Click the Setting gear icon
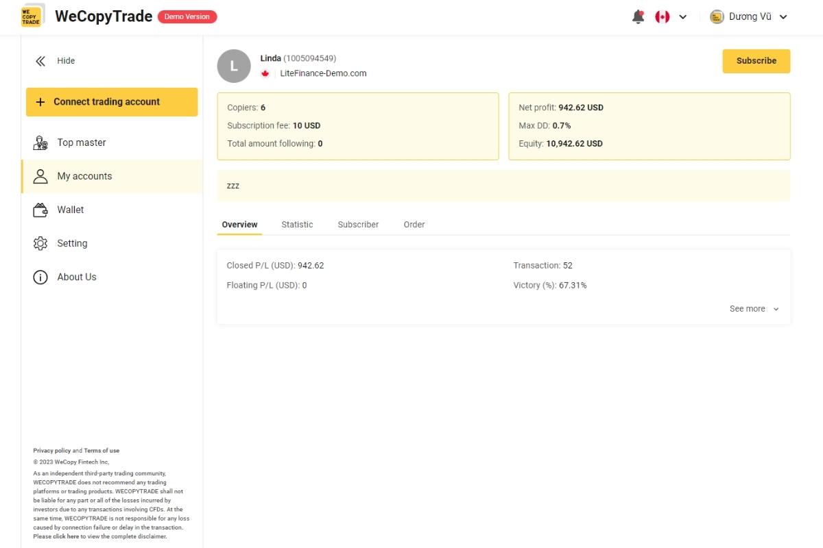The image size is (823, 548). coord(40,243)
